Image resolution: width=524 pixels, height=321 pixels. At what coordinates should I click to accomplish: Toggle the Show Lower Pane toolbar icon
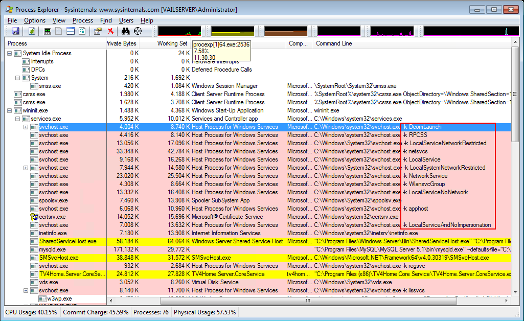[71, 31]
